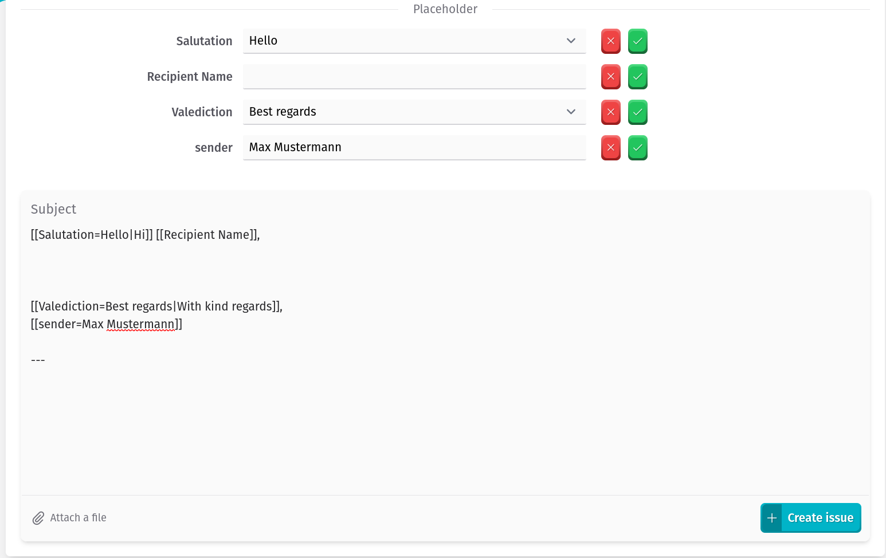Focus the empty Recipient Name field

coord(414,77)
